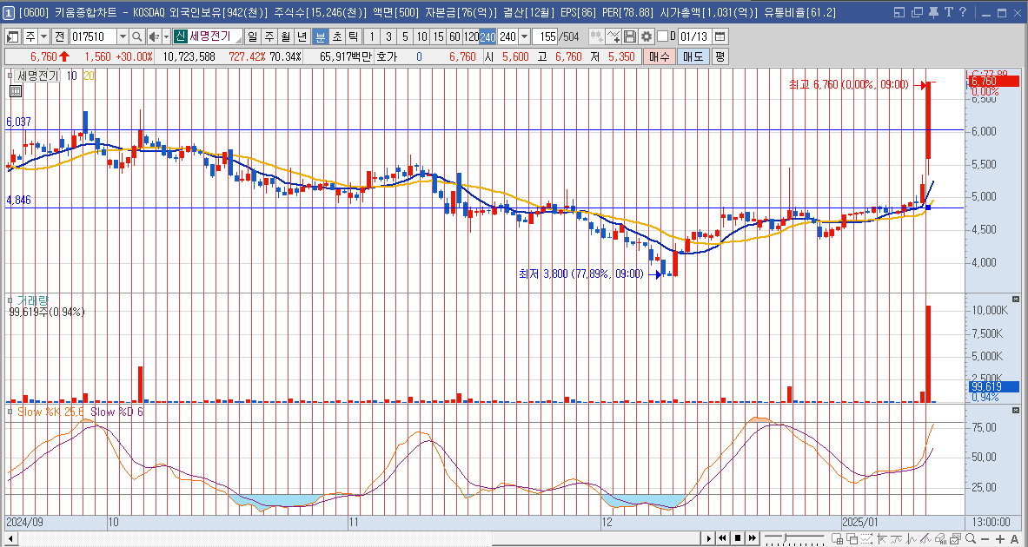Select the 주 weekly period tab

tap(269, 36)
